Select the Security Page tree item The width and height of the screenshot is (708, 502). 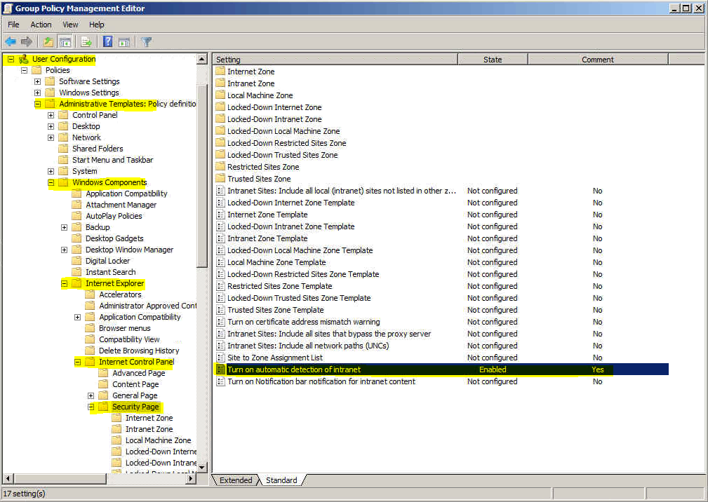pos(135,407)
